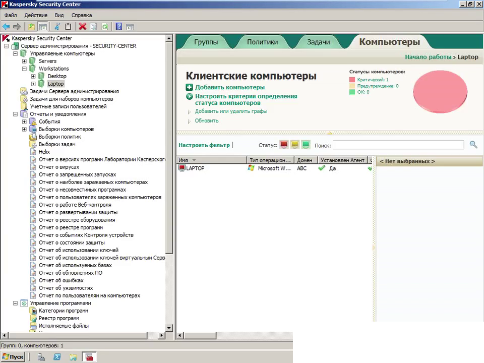
Task: Select Реестр программ node
Action: click(x=59, y=318)
